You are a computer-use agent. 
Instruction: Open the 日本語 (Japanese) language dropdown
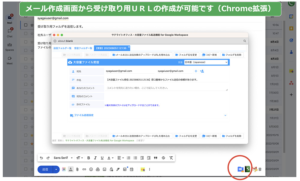[x=206, y=62]
